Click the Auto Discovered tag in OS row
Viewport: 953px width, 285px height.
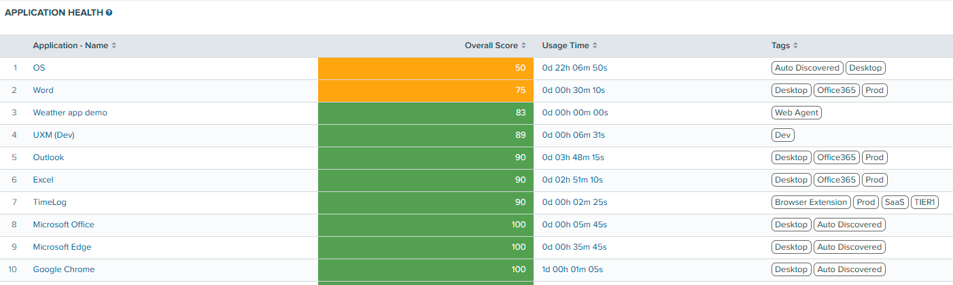[808, 68]
